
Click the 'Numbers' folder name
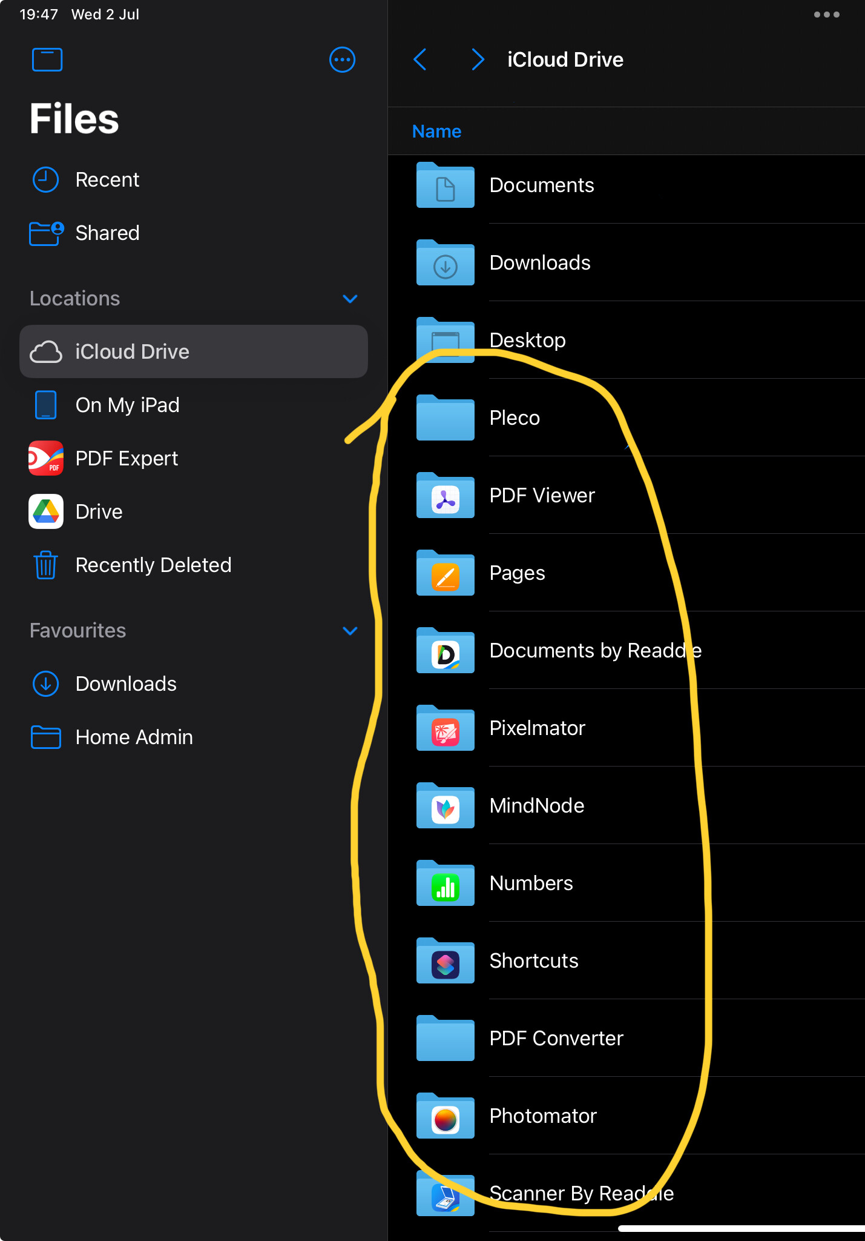click(531, 883)
